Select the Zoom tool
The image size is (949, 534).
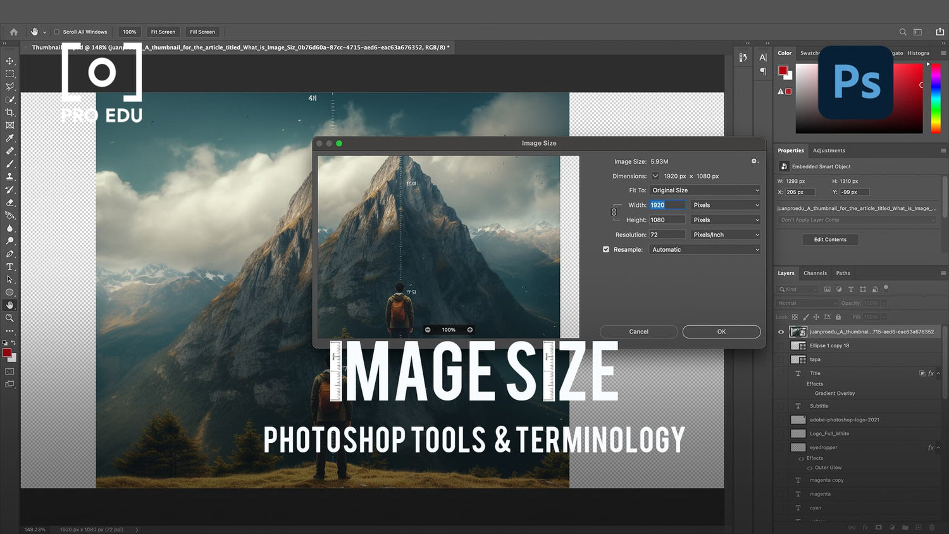9,318
